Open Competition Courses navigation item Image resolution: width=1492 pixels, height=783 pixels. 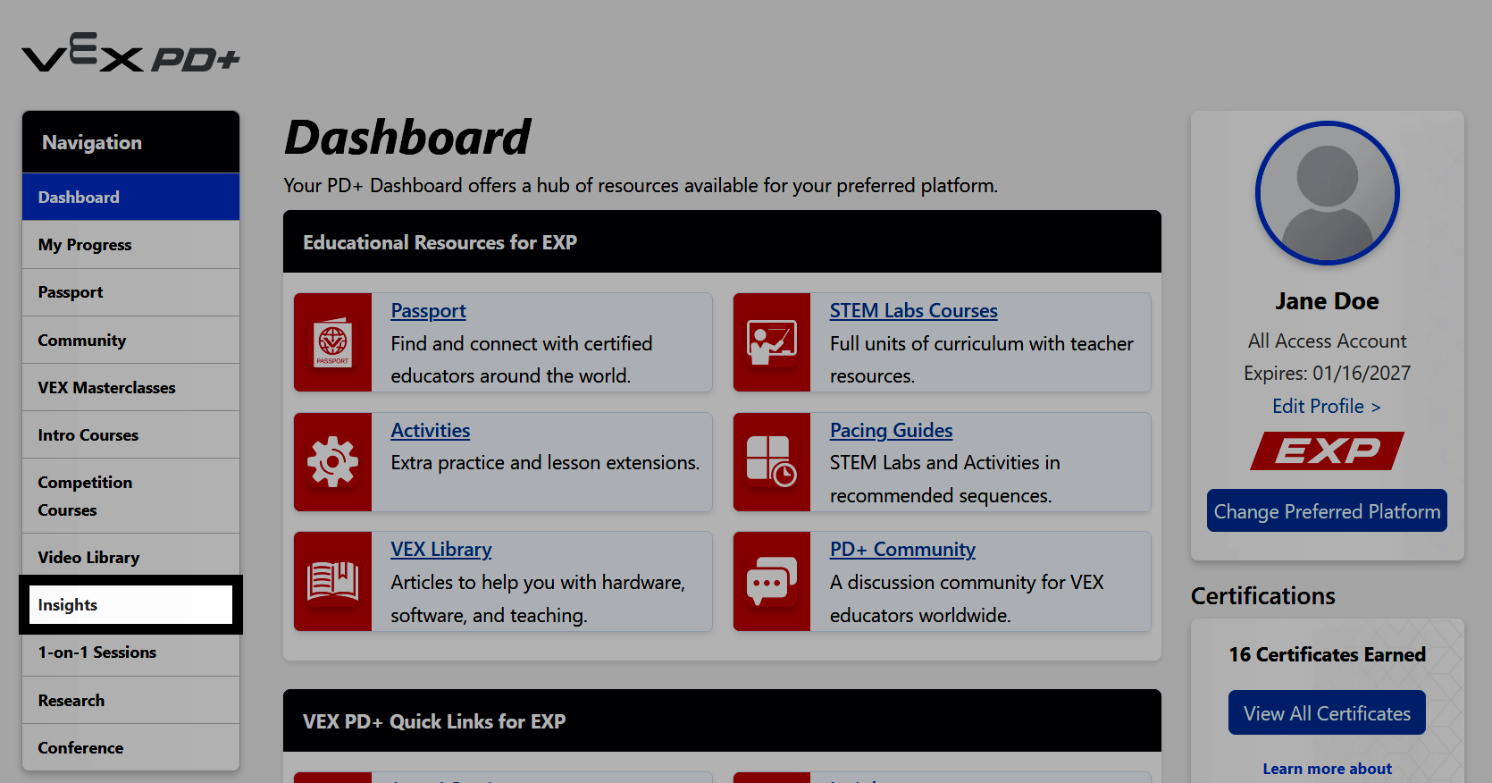(130, 496)
